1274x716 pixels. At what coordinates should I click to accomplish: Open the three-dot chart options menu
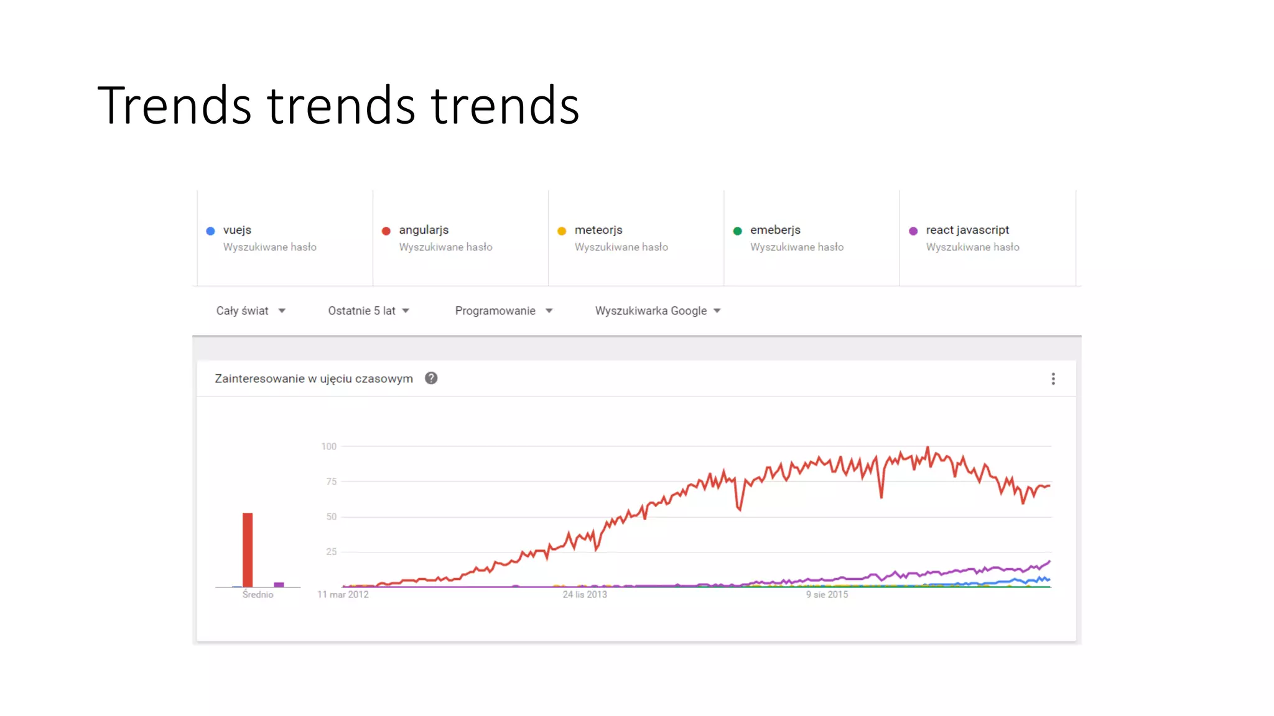(x=1053, y=379)
